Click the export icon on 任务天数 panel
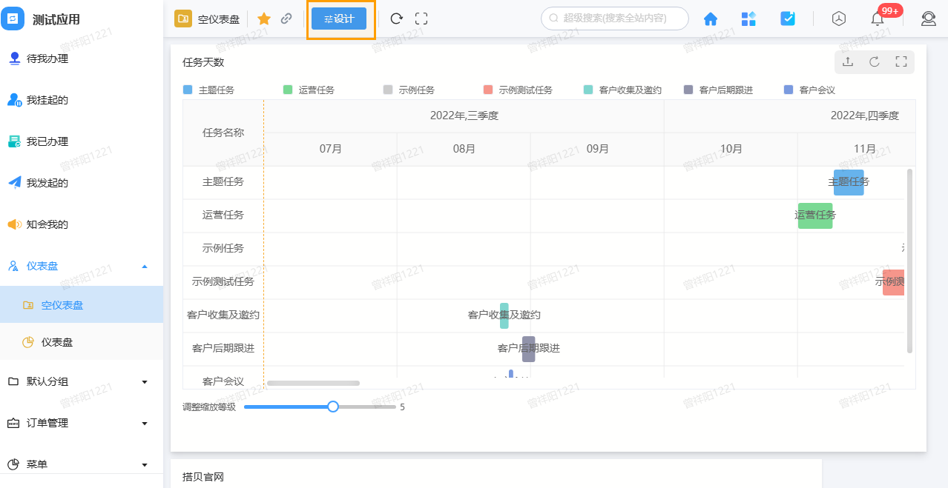Screen dimensions: 948x488 click(848, 62)
